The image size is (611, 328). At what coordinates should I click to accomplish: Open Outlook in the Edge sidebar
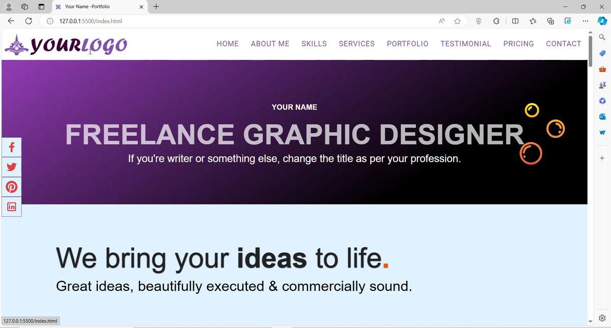coord(602,117)
